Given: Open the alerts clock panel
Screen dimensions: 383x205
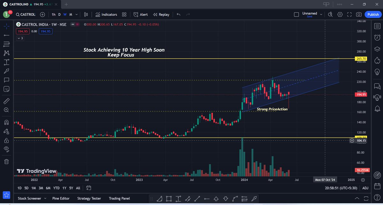Looking at the screenshot, I should point(377,37).
